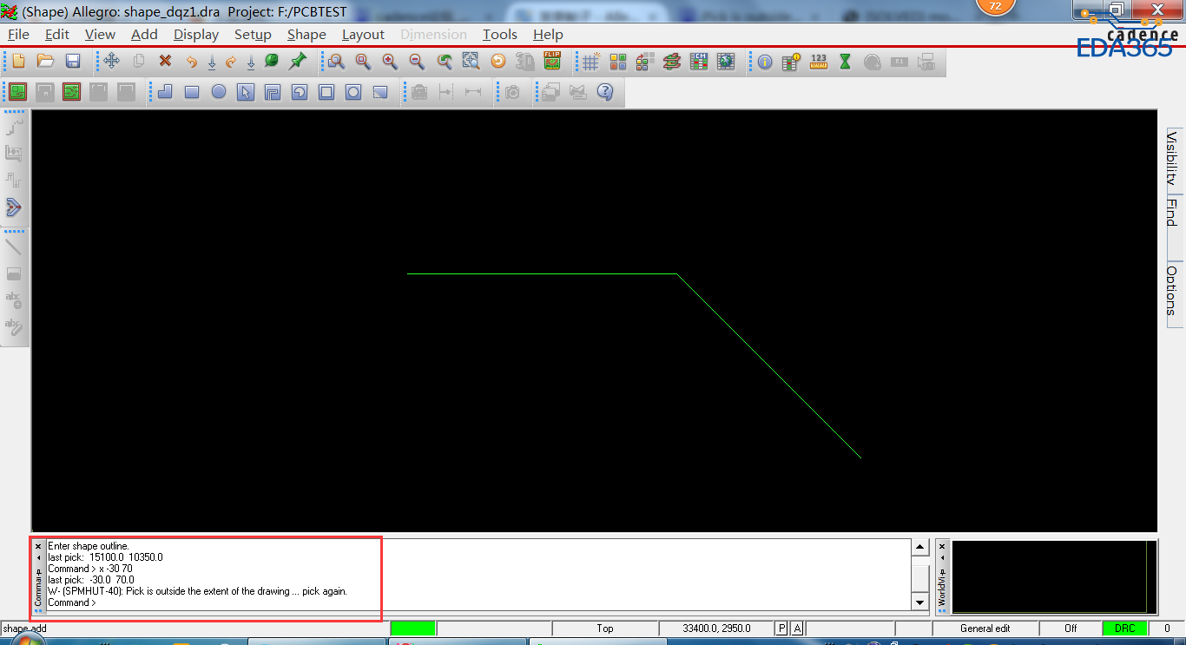Save the drawing with the floppy icon
Screen dimensions: 1186x645
pos(73,62)
